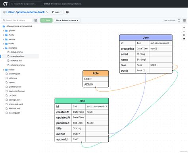Fit the diagram to the view
This screenshot has width=188, height=153.
[x=184, y=35]
